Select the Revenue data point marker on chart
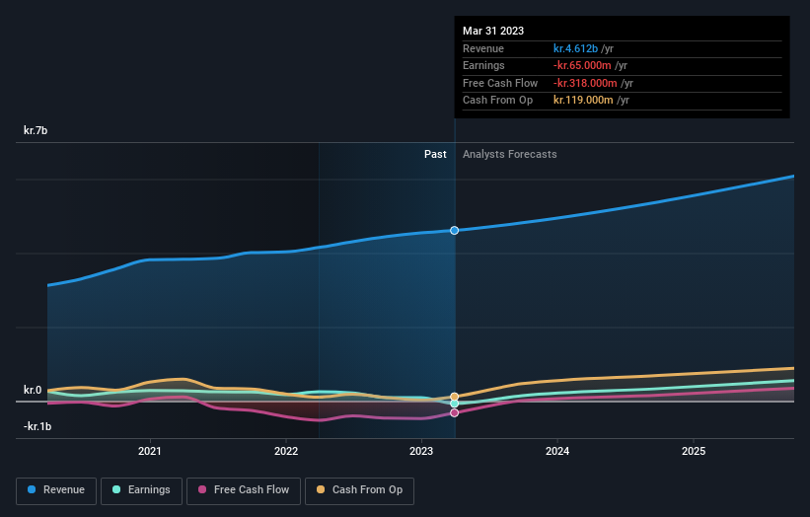 click(x=454, y=230)
